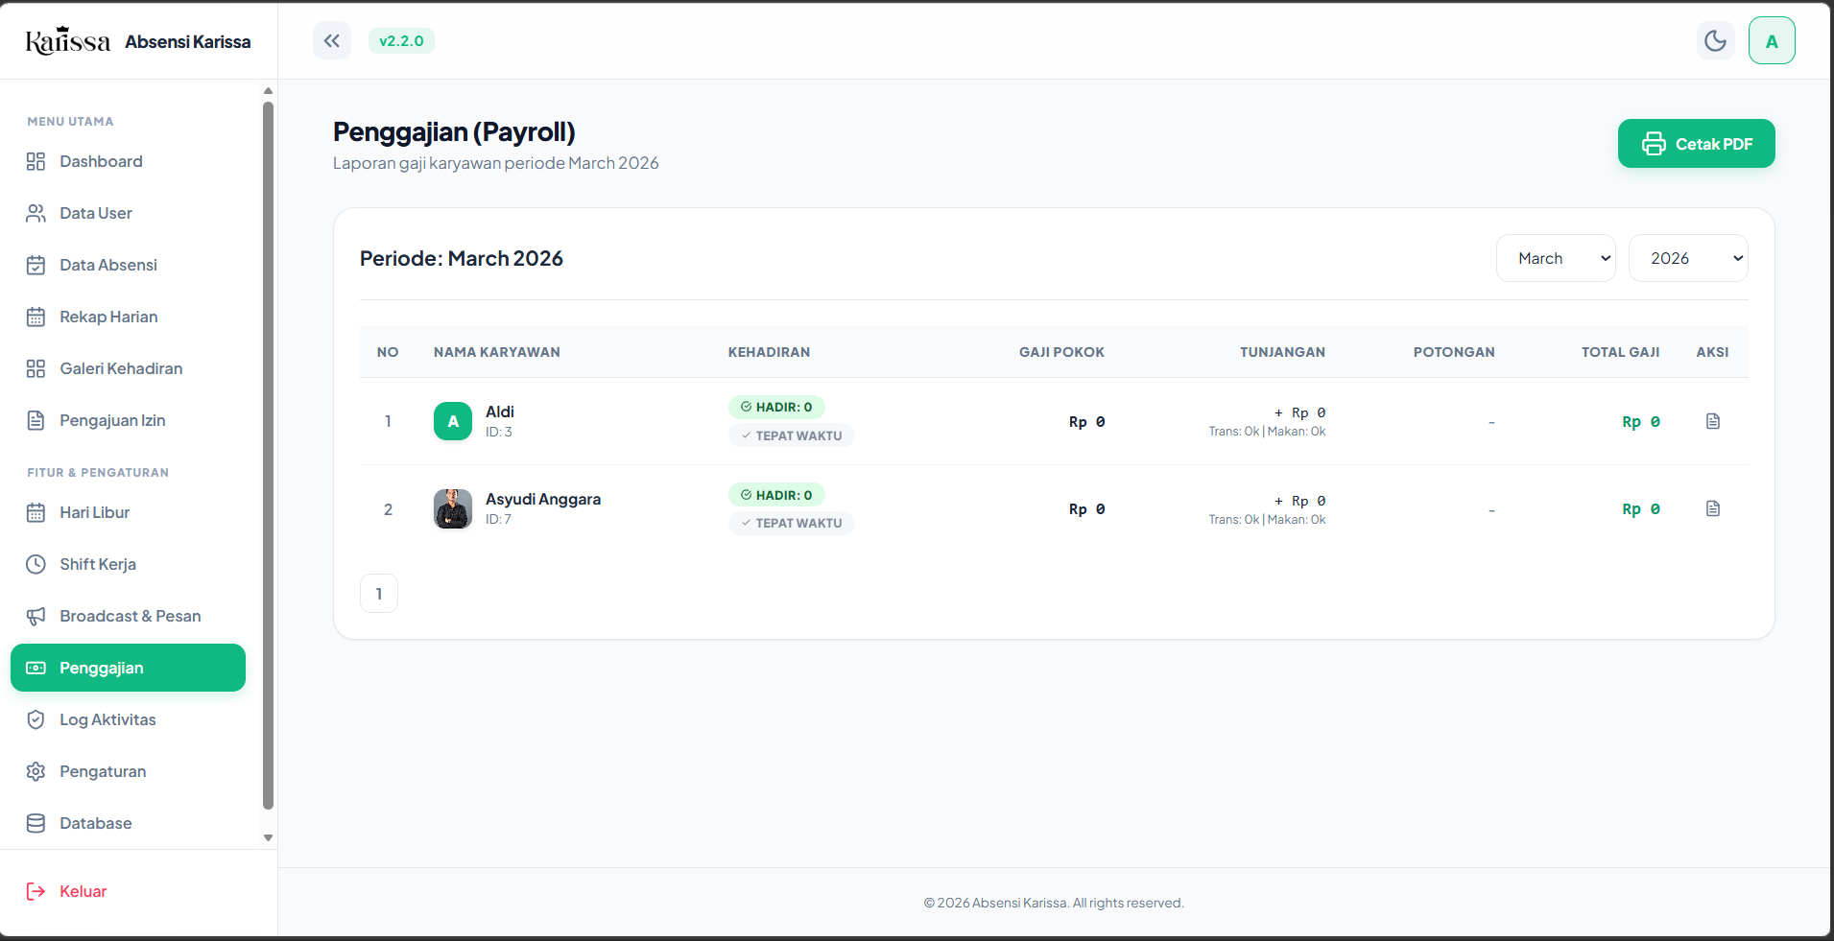The height and width of the screenshot is (941, 1834).
Task: Click the Galeri Kehadiran grid icon
Action: click(x=36, y=368)
